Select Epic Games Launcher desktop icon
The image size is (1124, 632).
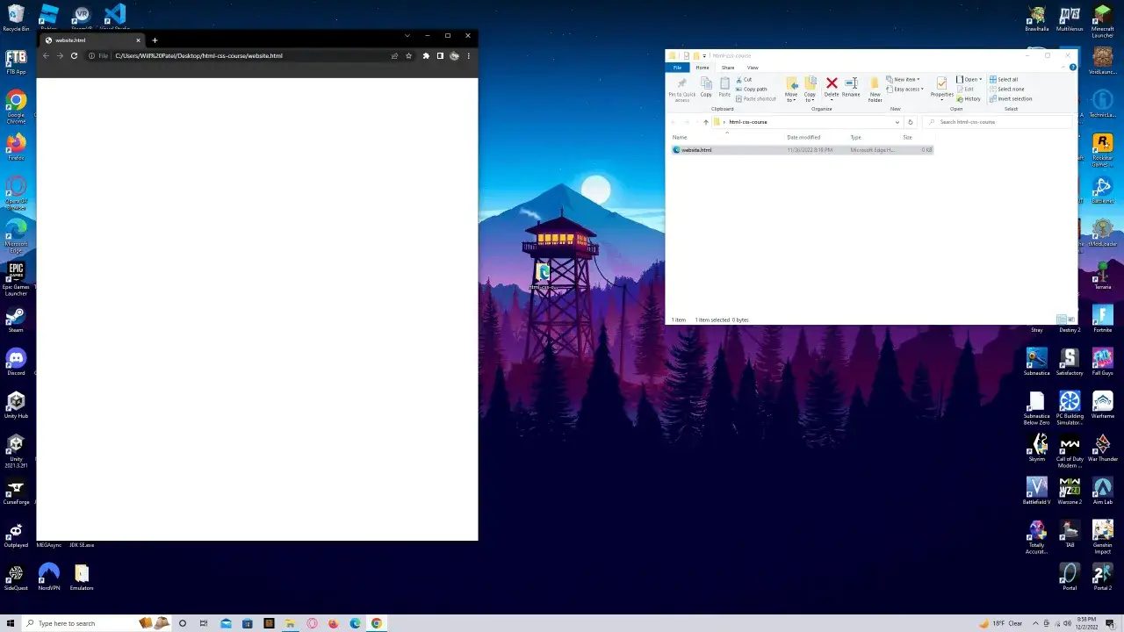coord(16,279)
